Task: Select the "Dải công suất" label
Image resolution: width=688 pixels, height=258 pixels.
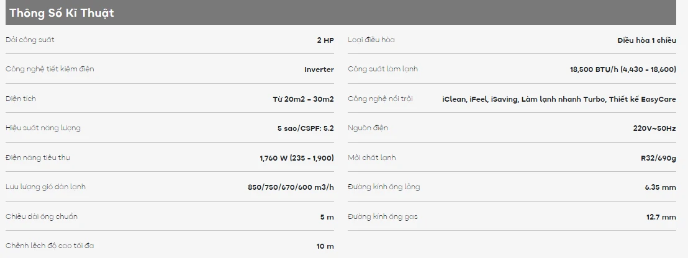Action: pyautogui.click(x=30, y=40)
